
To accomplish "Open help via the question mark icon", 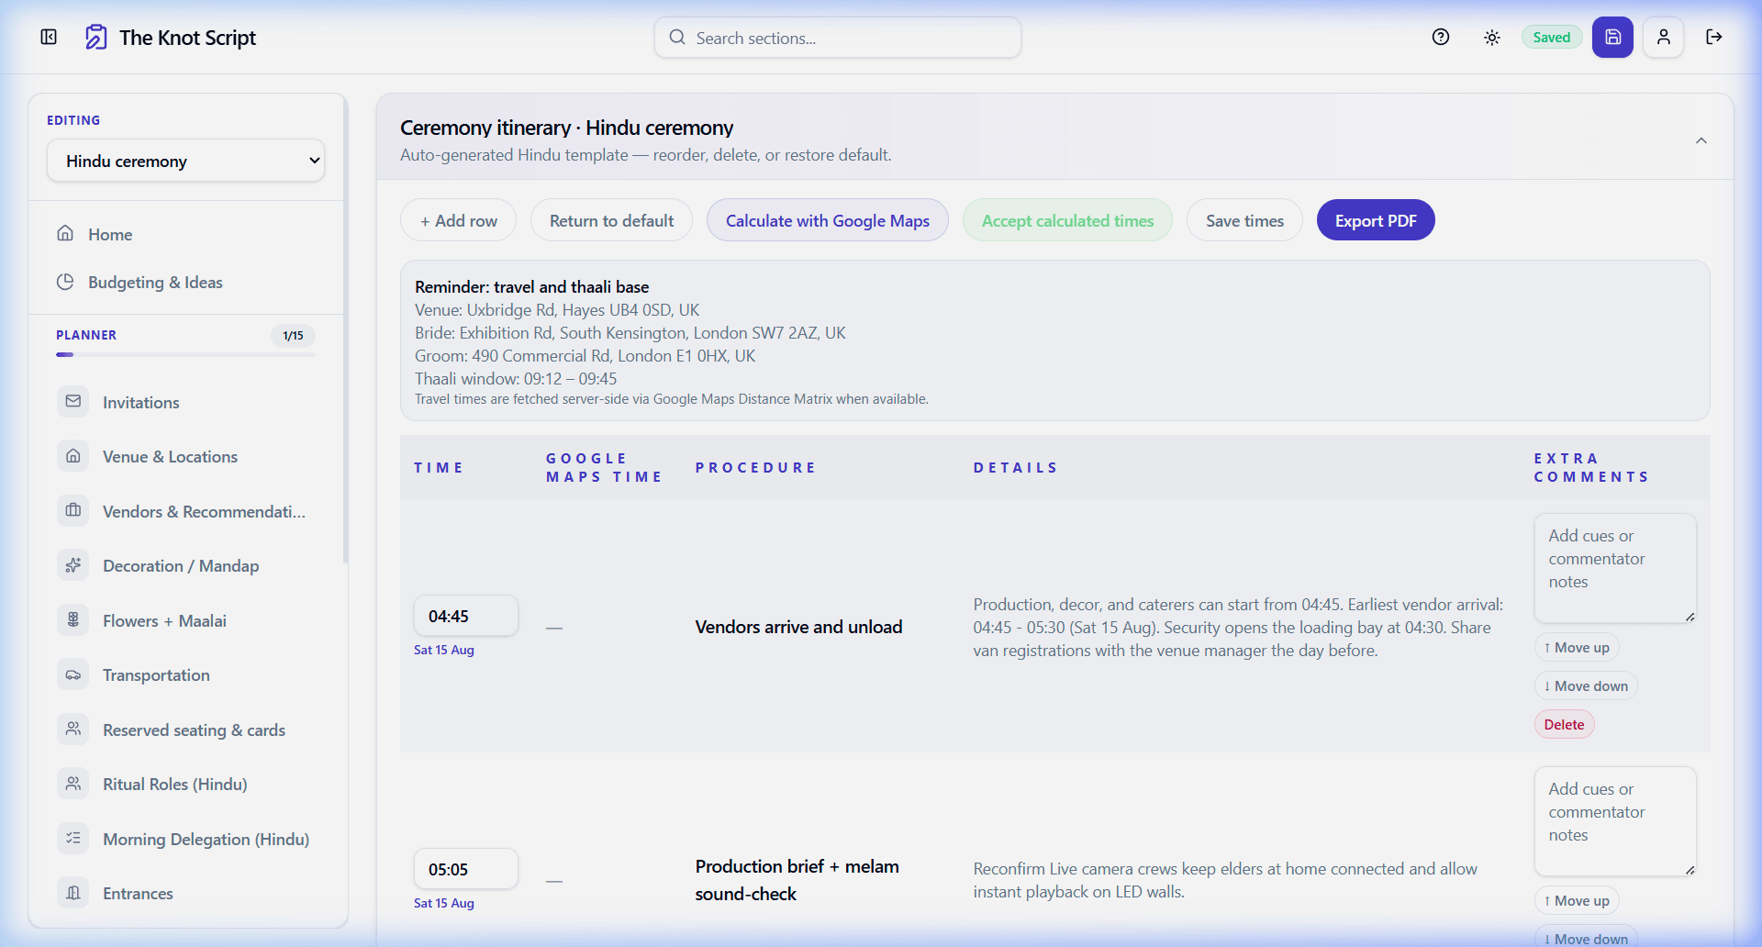I will (x=1441, y=37).
